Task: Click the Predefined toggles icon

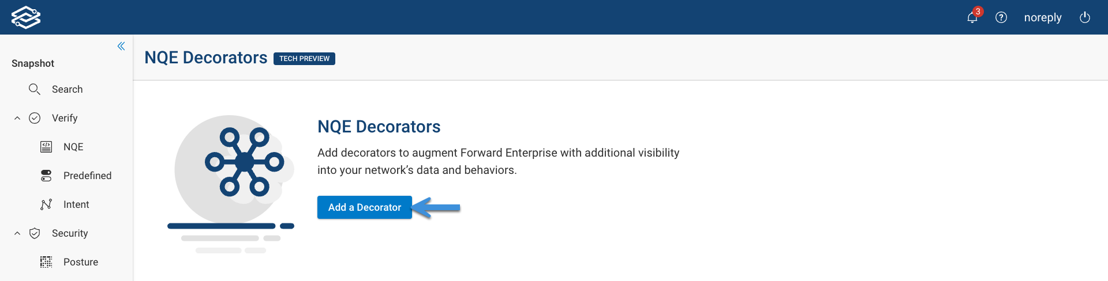Action: 46,176
